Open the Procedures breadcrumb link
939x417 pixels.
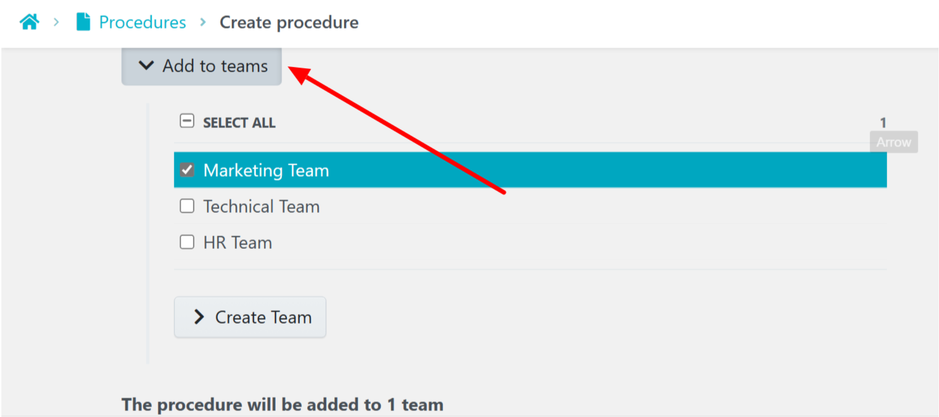coord(142,21)
